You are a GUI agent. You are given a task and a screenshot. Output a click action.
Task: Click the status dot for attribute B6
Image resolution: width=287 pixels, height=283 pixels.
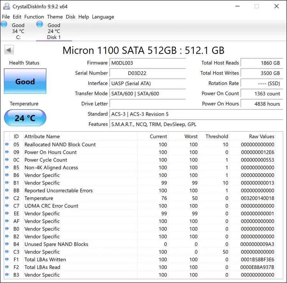coord(7,175)
